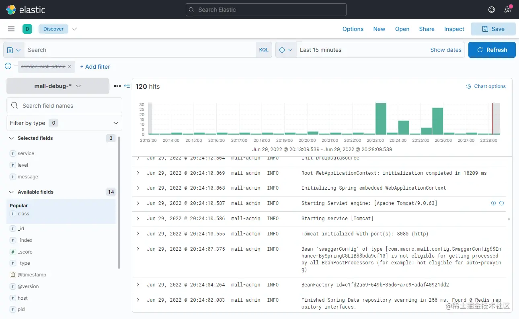Click Last 15 minutes time range
This screenshot has height=319, width=519.
pyautogui.click(x=320, y=50)
